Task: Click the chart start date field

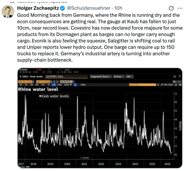Action: coord(25,82)
